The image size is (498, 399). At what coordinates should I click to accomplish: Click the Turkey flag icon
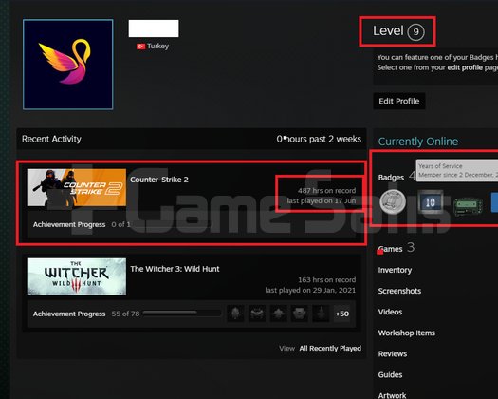(x=140, y=47)
